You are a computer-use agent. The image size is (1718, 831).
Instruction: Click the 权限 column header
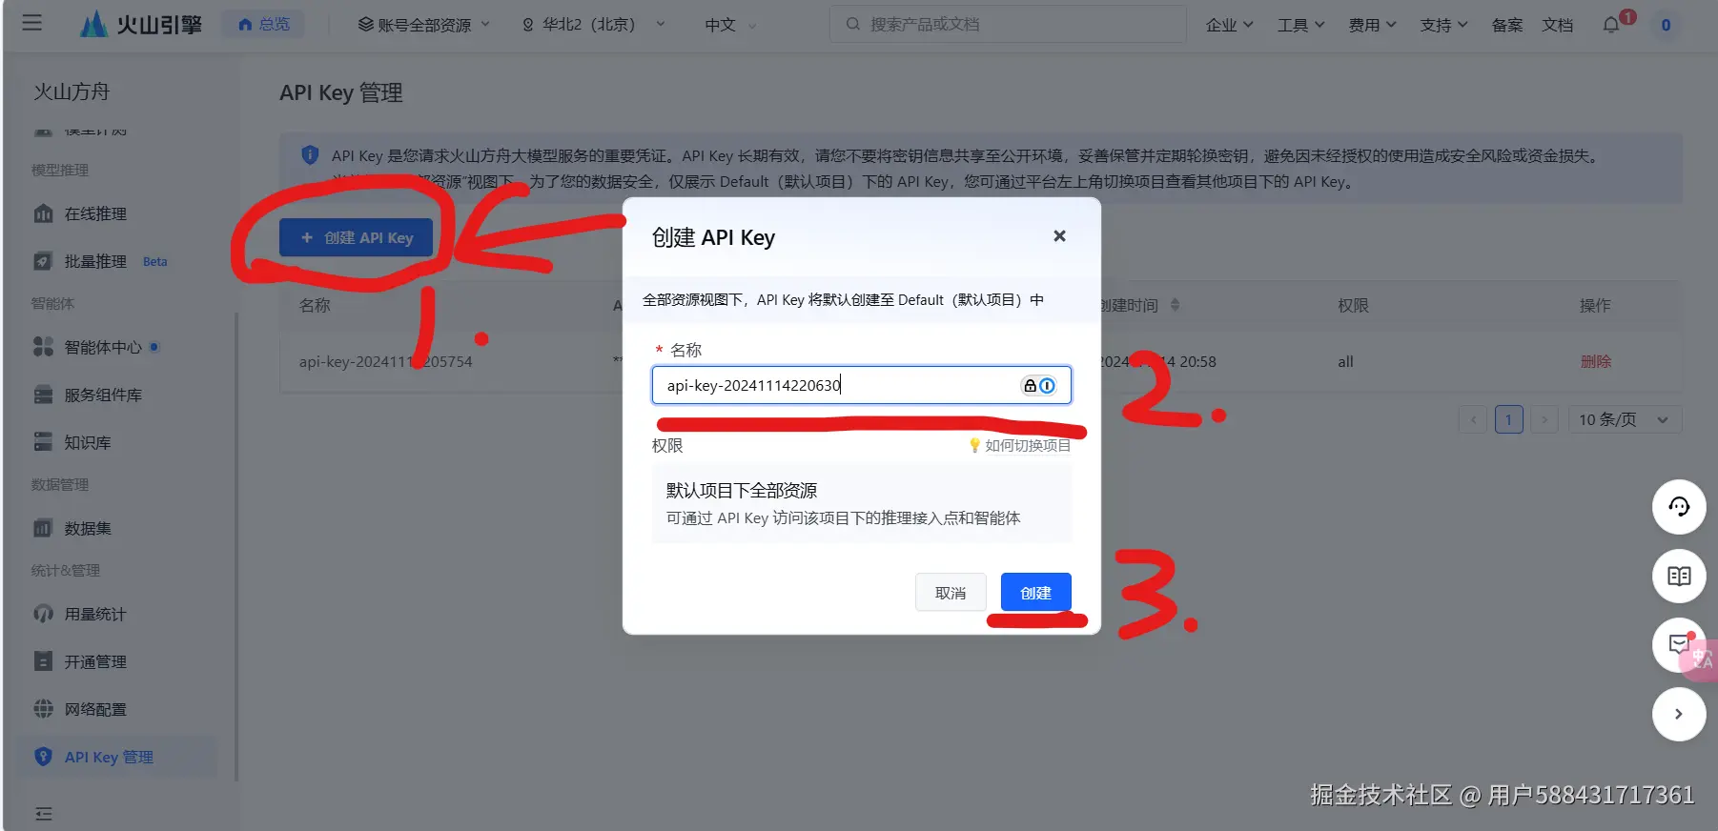point(1353,305)
